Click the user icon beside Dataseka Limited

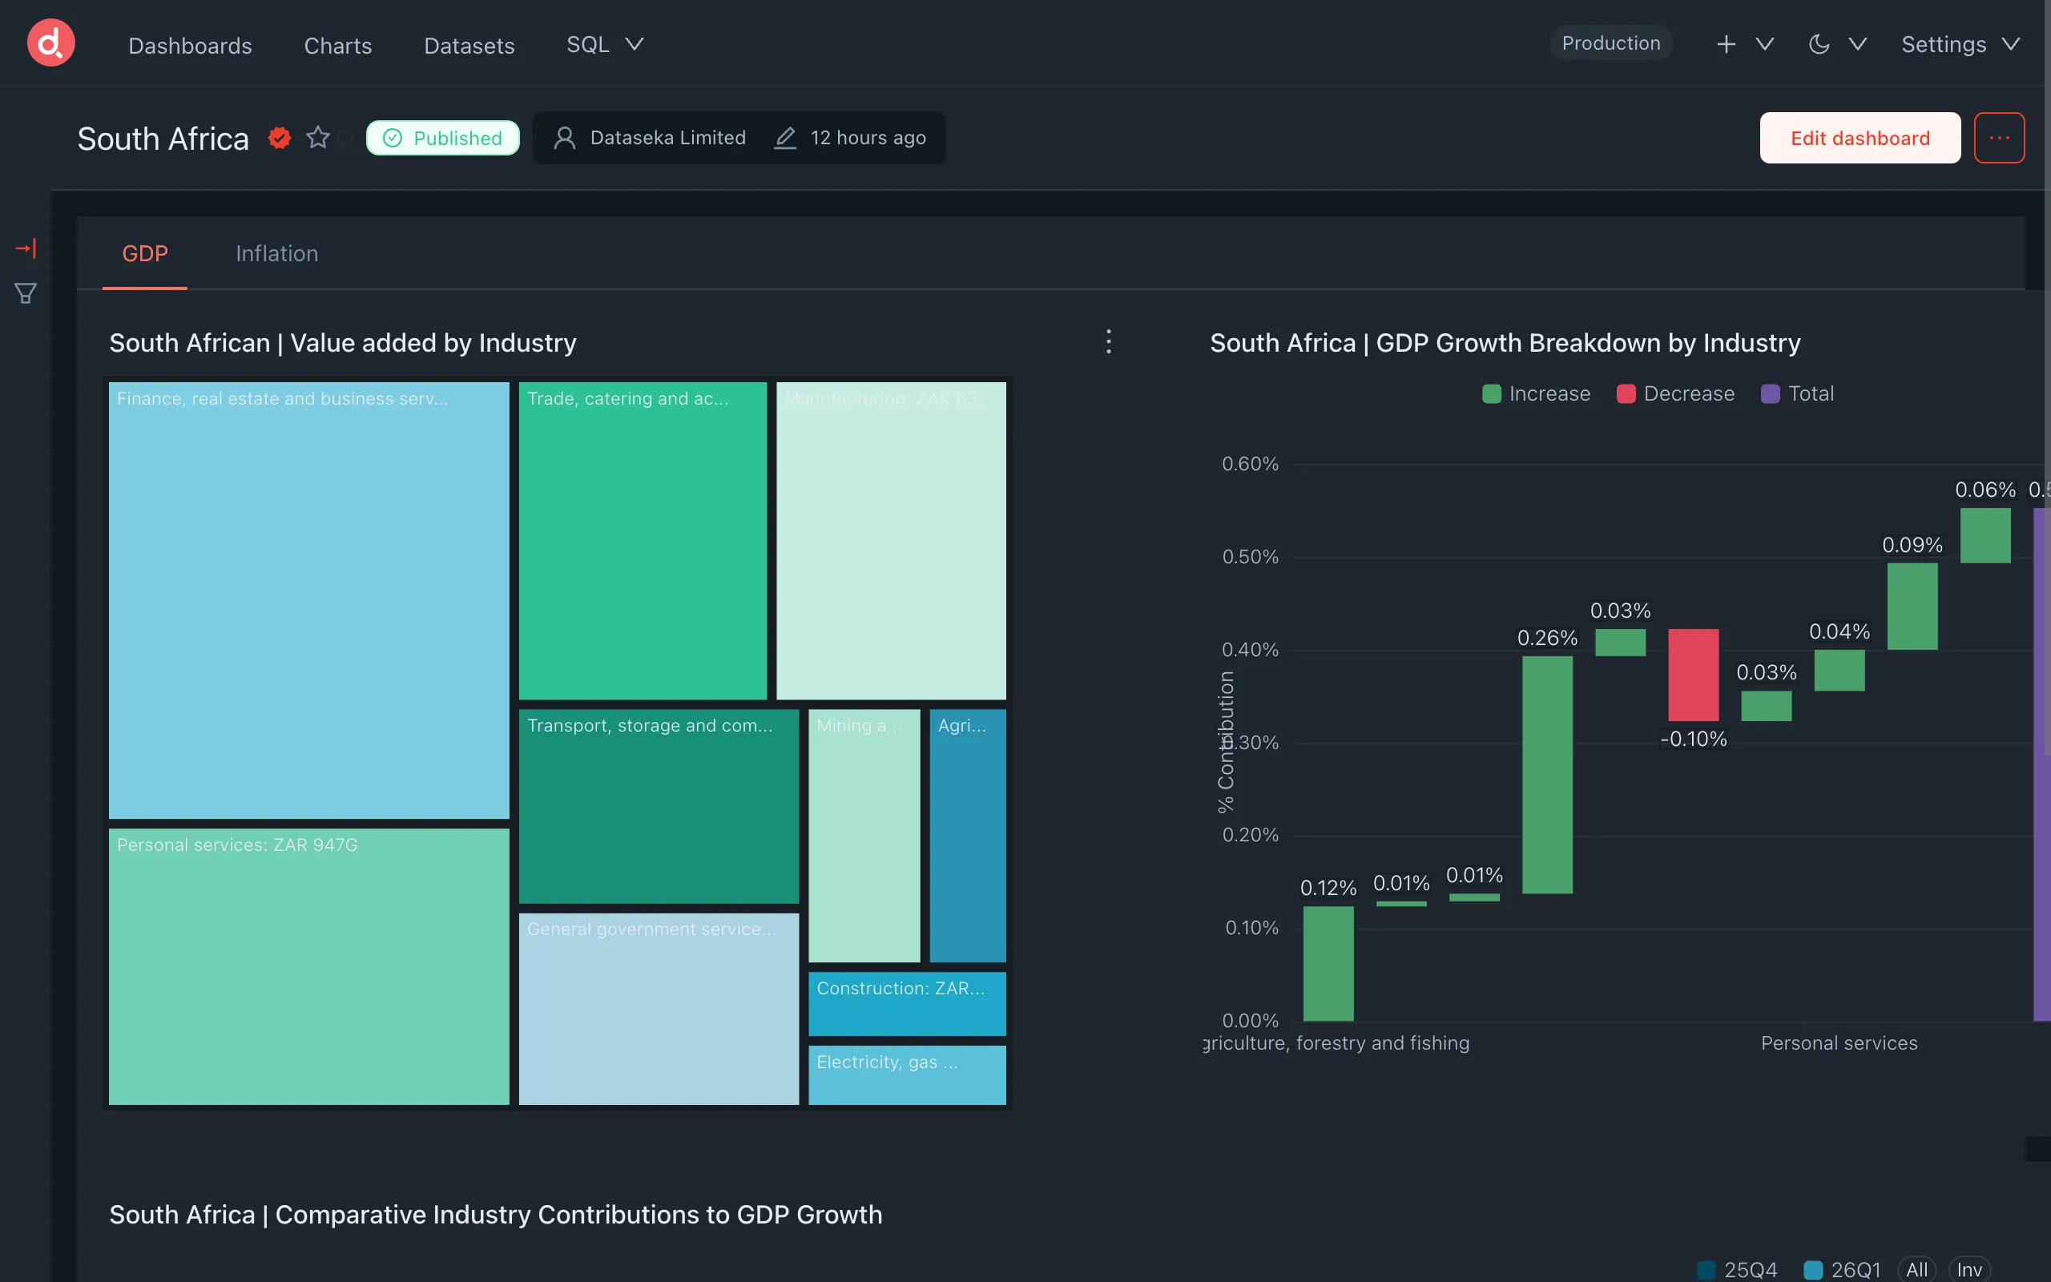pos(565,137)
